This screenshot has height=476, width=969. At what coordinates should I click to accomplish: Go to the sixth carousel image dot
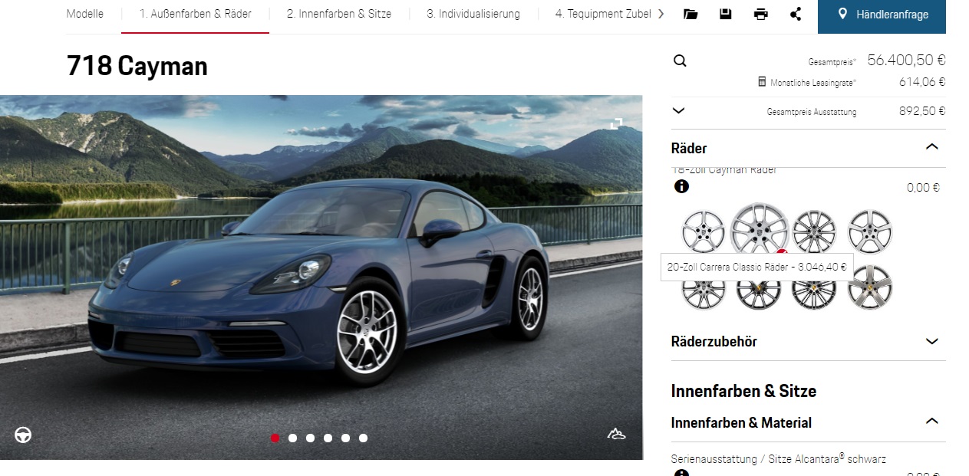coord(363,438)
